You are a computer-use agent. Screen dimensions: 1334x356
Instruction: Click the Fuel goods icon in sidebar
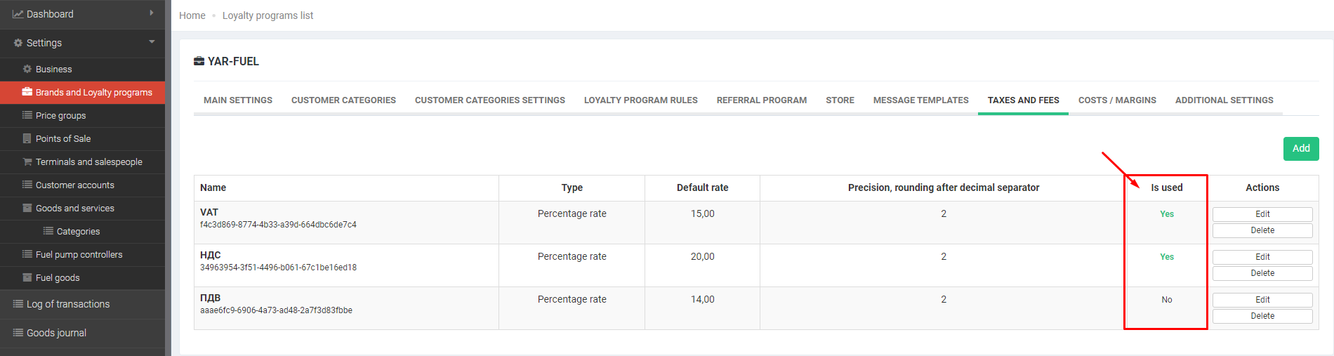pos(27,277)
